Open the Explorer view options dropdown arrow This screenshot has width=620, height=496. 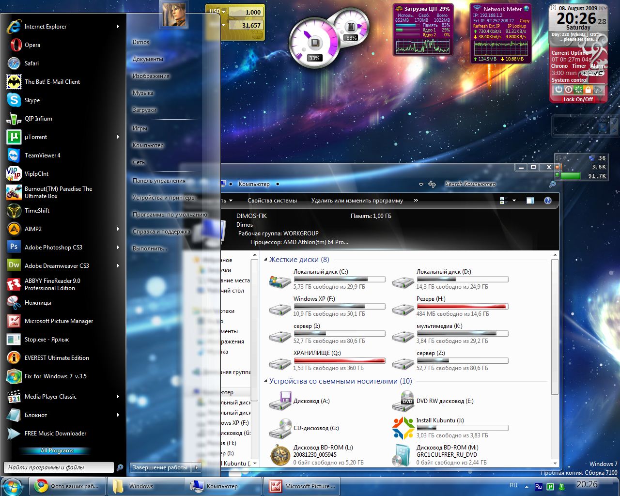(514, 201)
